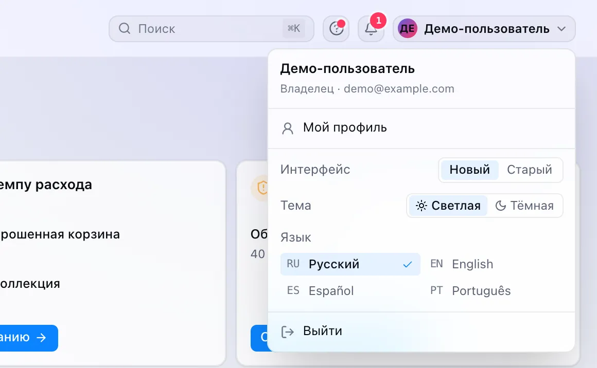597x368 pixels.
Task: Choose English language
Action: pos(494,264)
